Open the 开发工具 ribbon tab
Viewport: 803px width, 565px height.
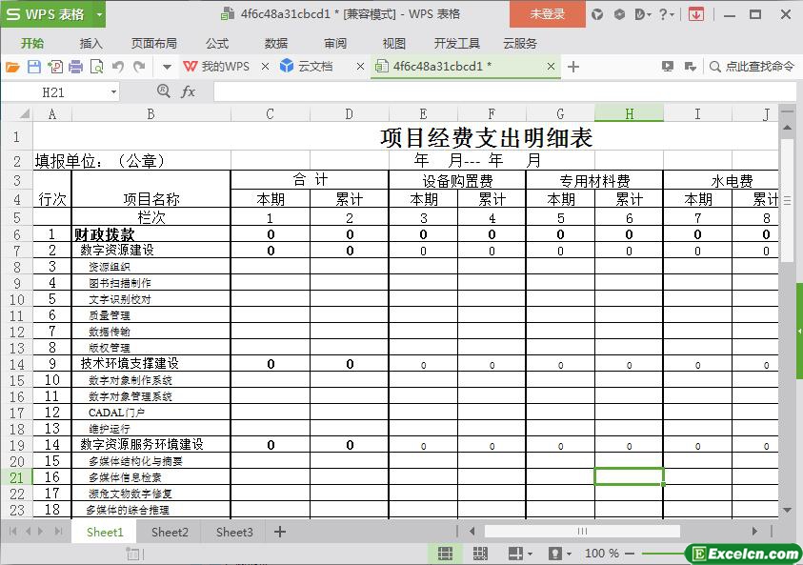[457, 44]
